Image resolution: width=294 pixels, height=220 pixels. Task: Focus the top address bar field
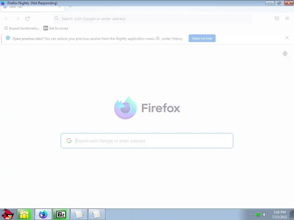(153, 19)
